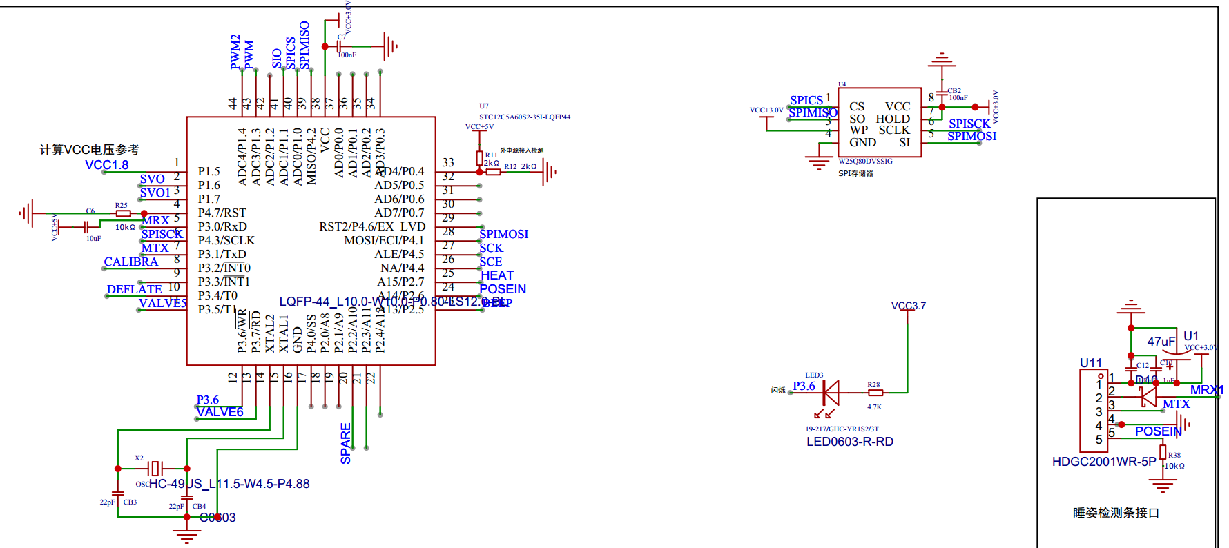Click resistor R25 10kΩ symbol
1229x548 pixels.
pyautogui.click(x=124, y=213)
